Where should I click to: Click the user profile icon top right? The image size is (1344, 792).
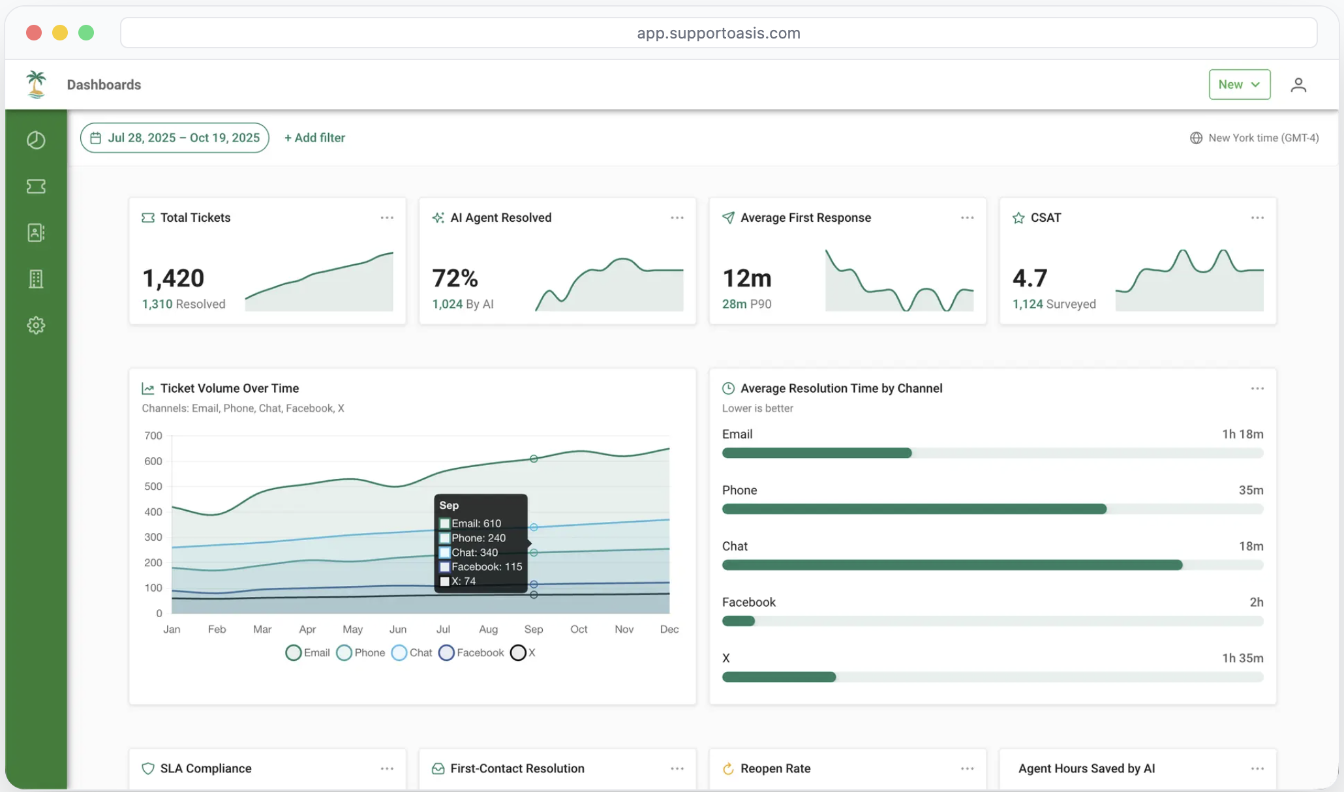coord(1298,84)
